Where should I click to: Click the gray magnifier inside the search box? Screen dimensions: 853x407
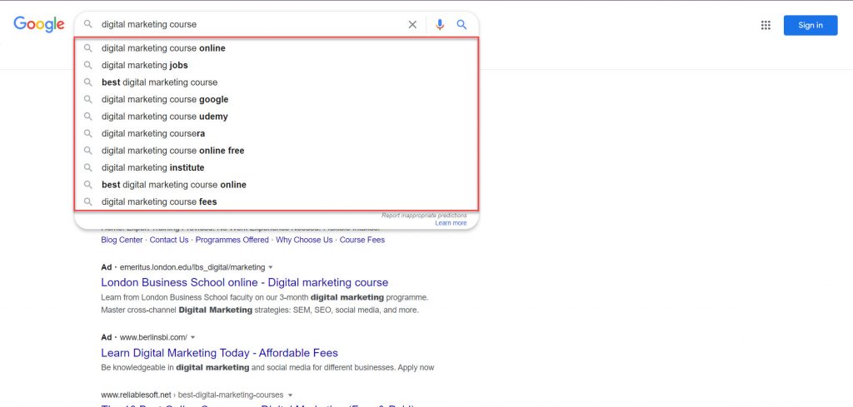pyautogui.click(x=88, y=24)
